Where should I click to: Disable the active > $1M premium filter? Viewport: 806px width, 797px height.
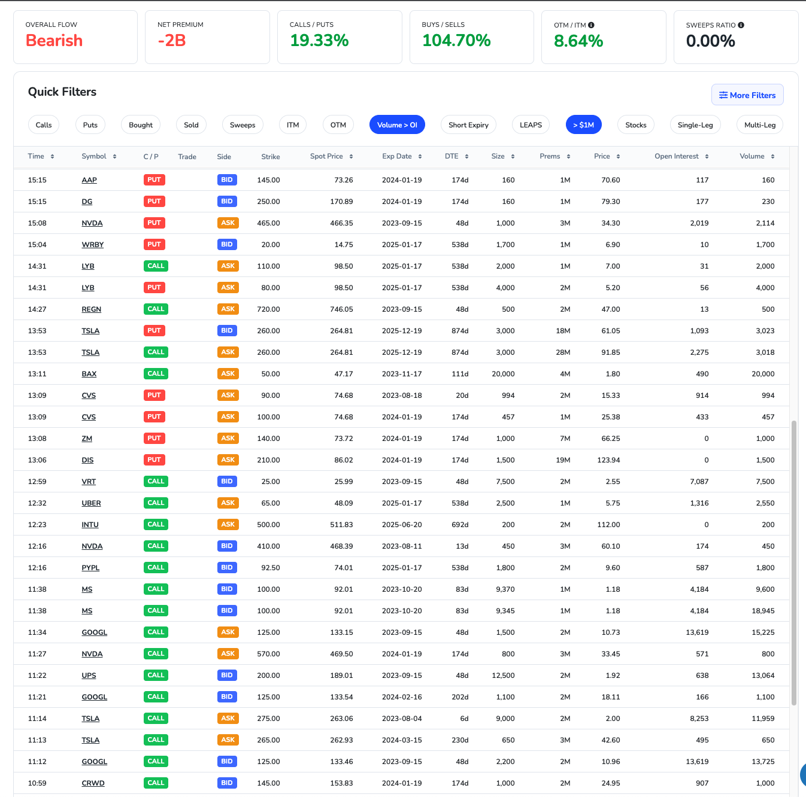[584, 124]
